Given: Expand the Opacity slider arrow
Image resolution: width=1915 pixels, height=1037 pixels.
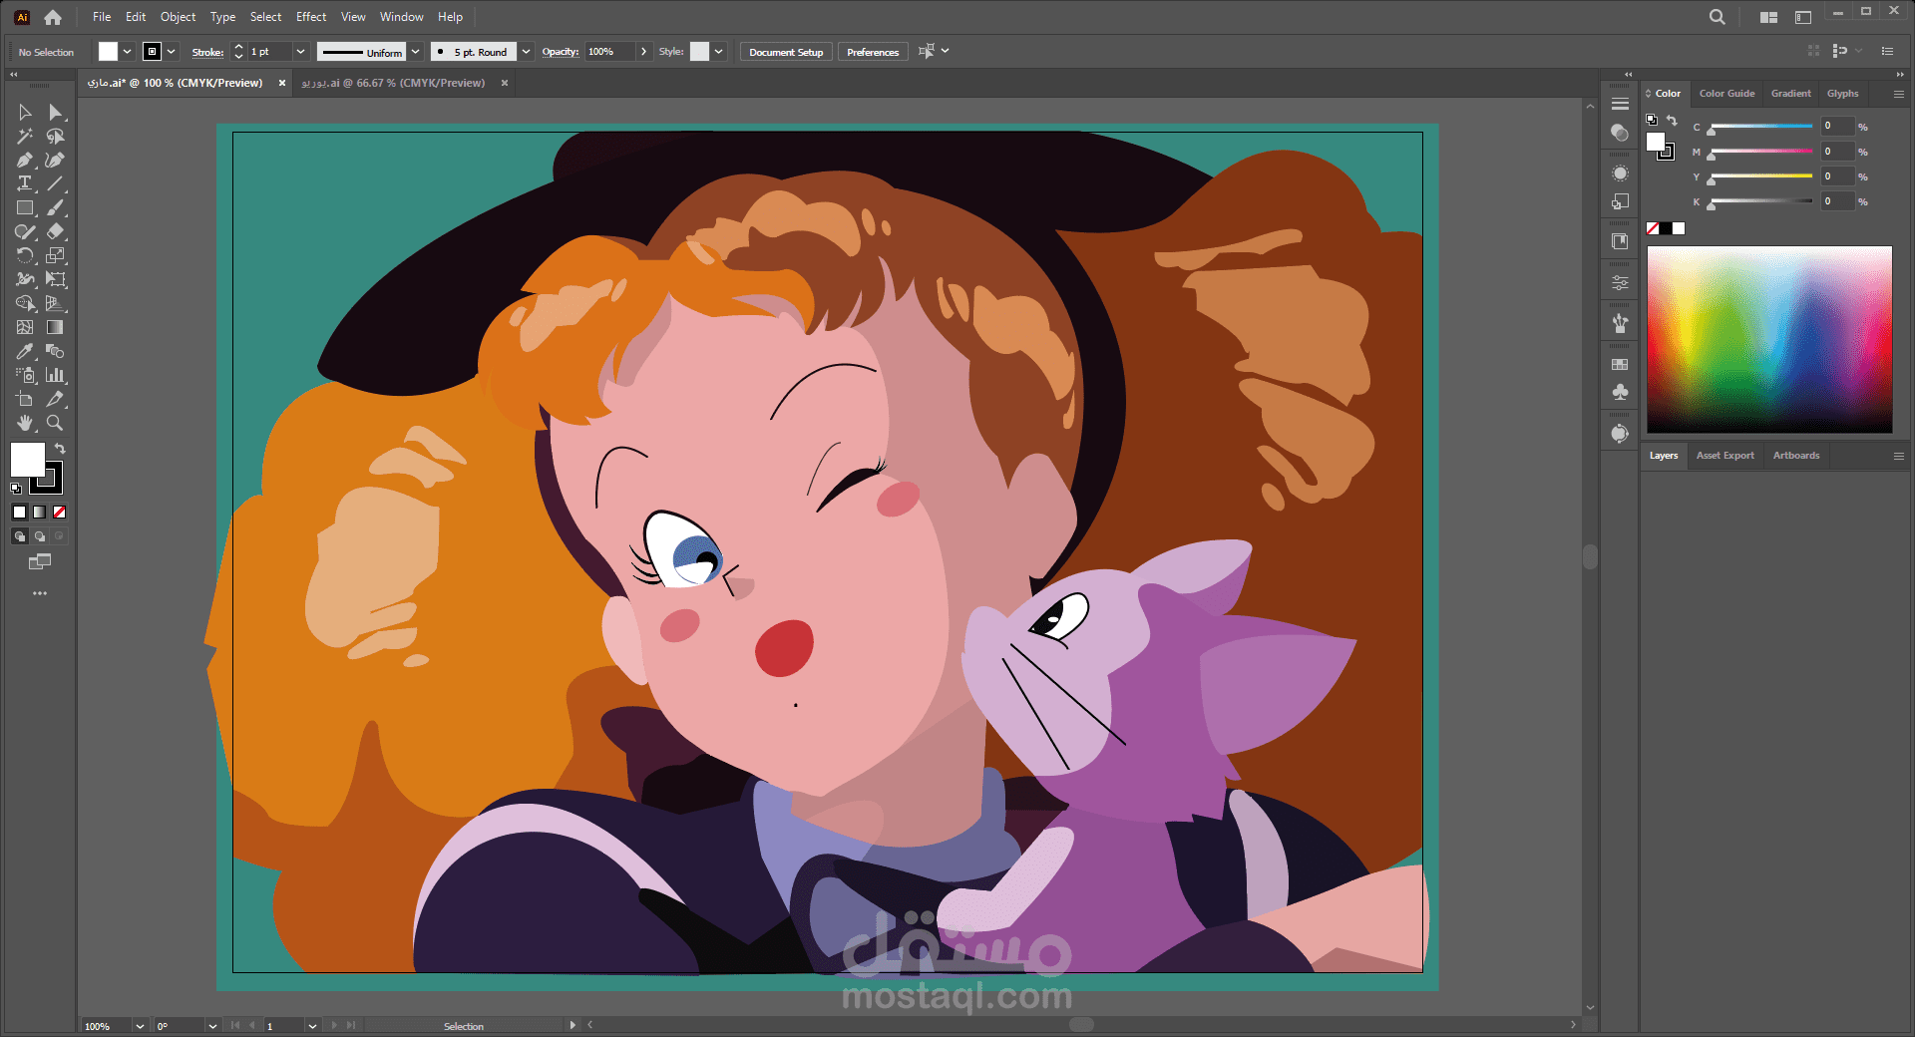Looking at the screenshot, I should tap(644, 52).
